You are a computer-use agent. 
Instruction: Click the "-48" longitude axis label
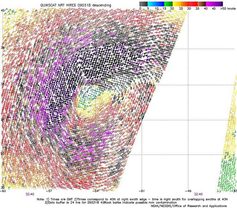pyautogui.click(x=188, y=191)
